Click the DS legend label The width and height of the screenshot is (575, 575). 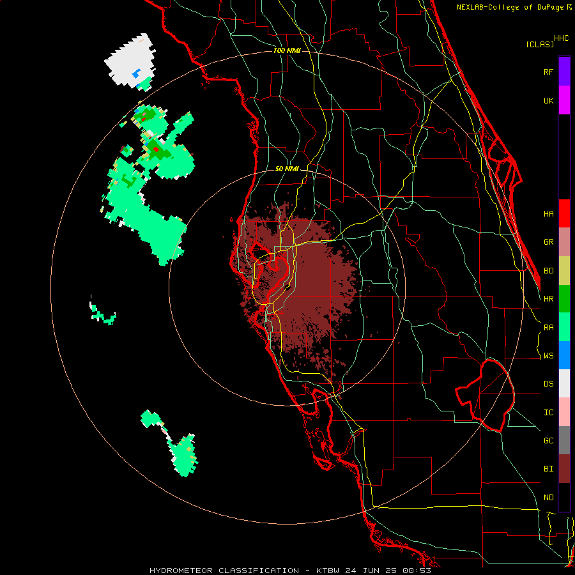pos(549,383)
